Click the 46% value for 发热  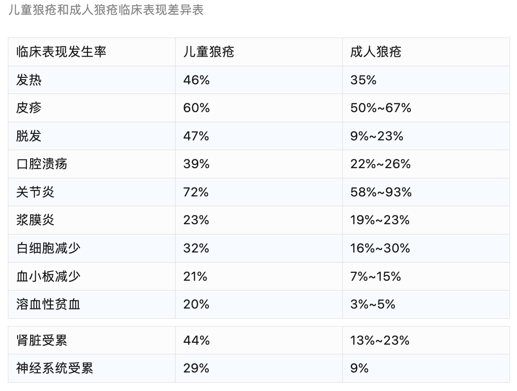(196, 80)
